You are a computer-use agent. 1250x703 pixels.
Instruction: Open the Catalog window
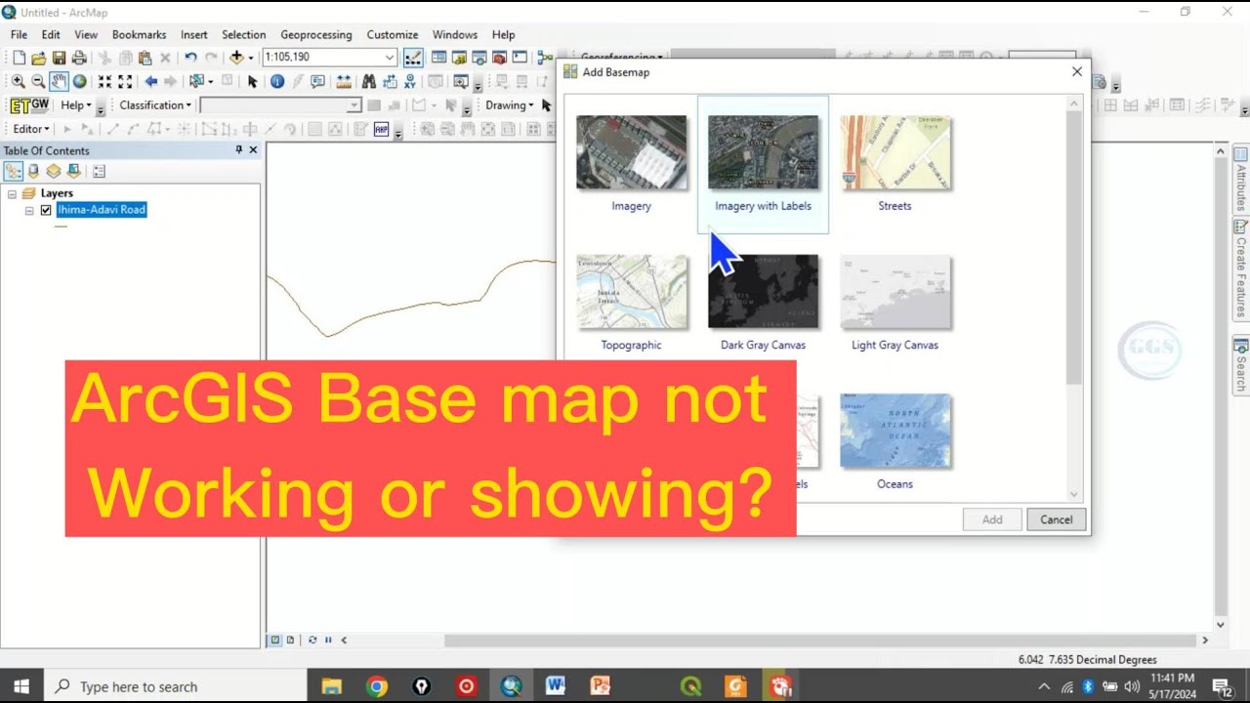(459, 58)
